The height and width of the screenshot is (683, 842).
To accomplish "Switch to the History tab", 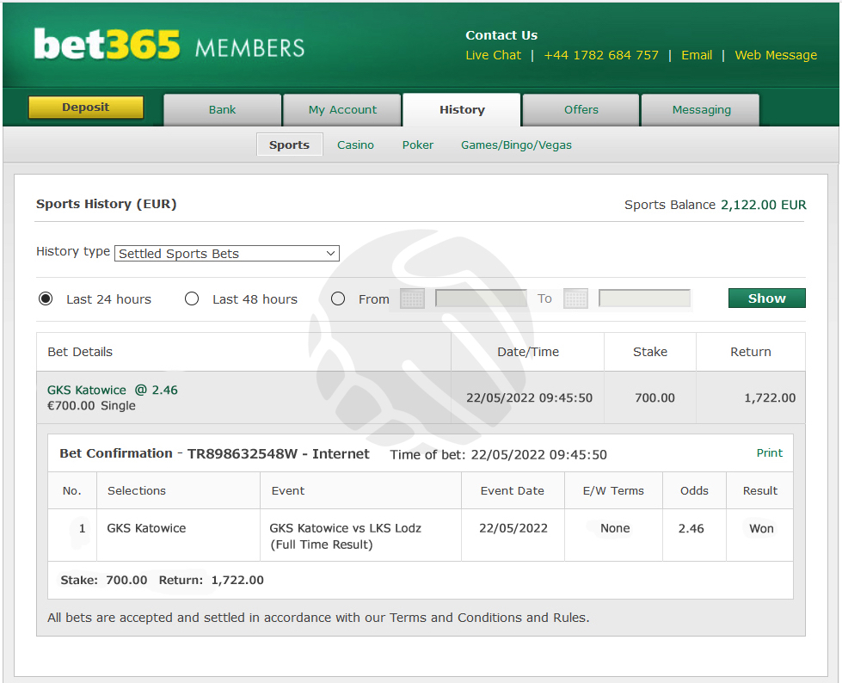I will click(x=462, y=110).
